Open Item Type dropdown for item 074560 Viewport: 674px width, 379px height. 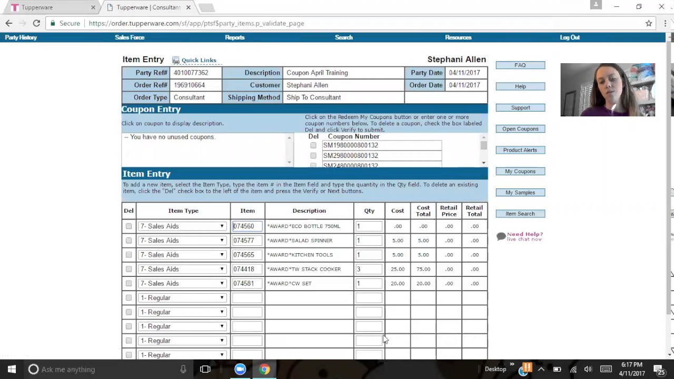coord(182,226)
